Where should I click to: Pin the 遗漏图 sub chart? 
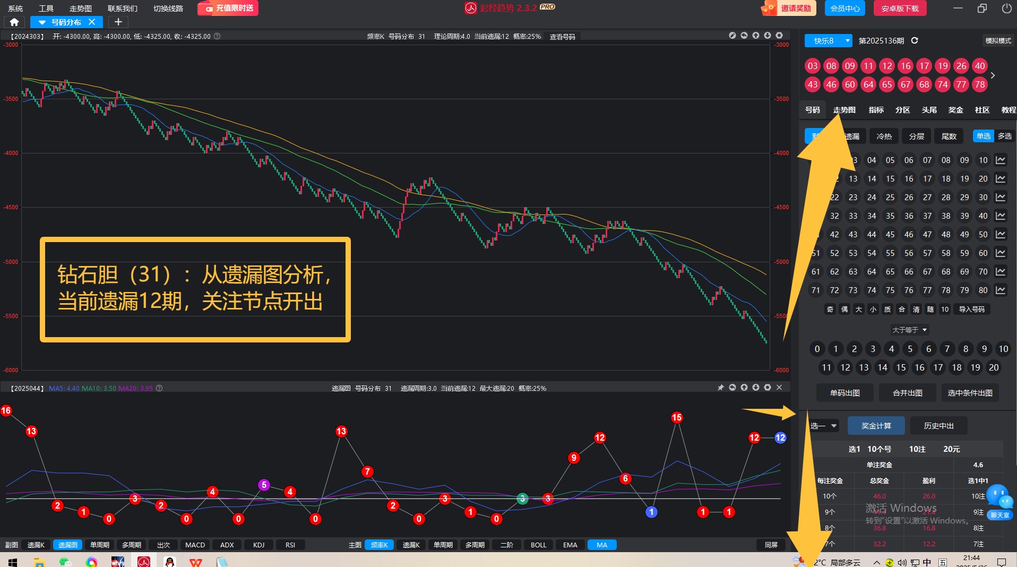[x=721, y=388]
